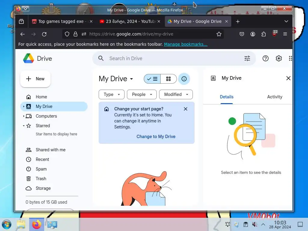308x231 pixels.
Task: Bookmark this page with star icon
Action: click(x=219, y=34)
